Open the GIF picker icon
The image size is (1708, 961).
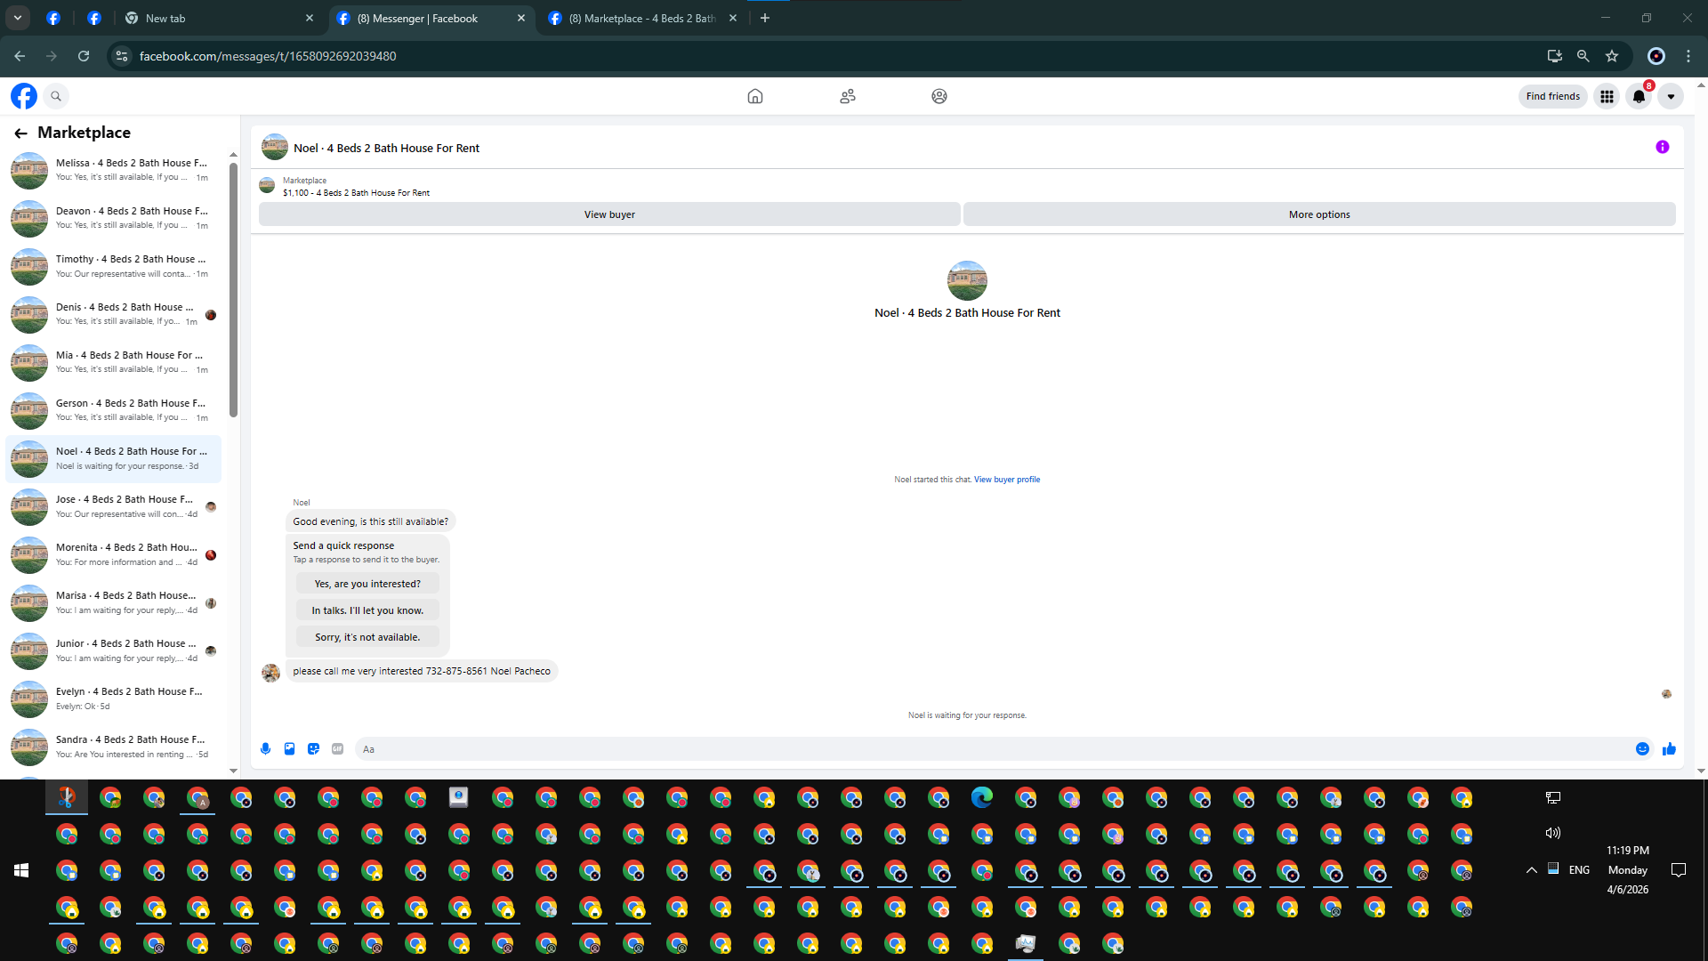(337, 749)
